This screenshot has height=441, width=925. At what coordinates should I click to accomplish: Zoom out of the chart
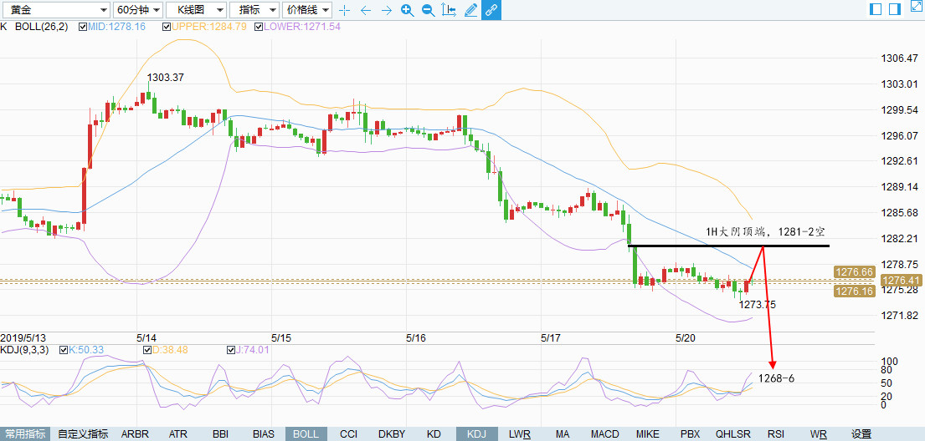tap(428, 10)
